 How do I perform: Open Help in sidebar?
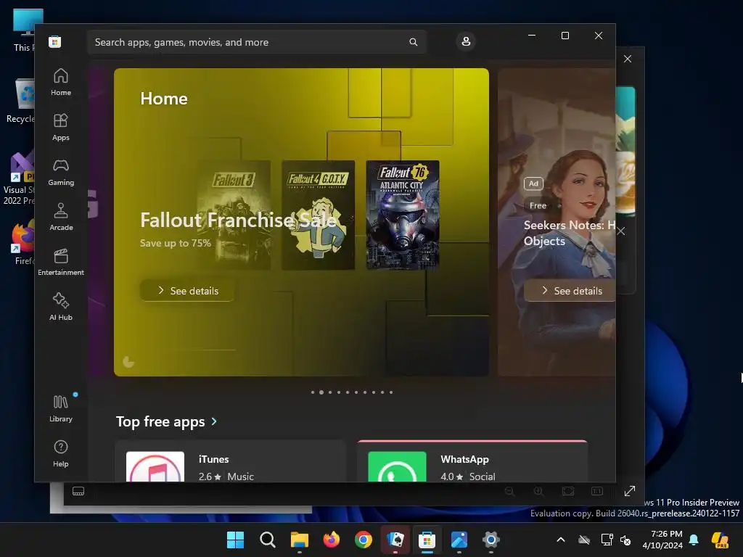[x=61, y=453]
